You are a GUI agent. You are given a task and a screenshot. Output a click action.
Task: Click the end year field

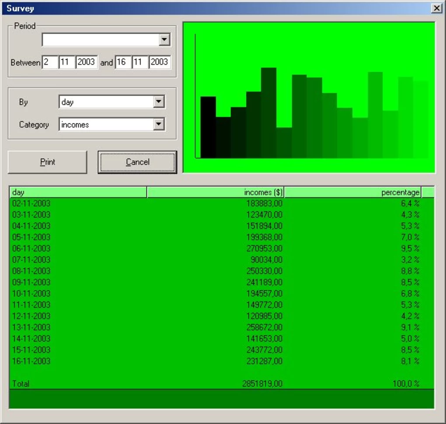coord(160,62)
